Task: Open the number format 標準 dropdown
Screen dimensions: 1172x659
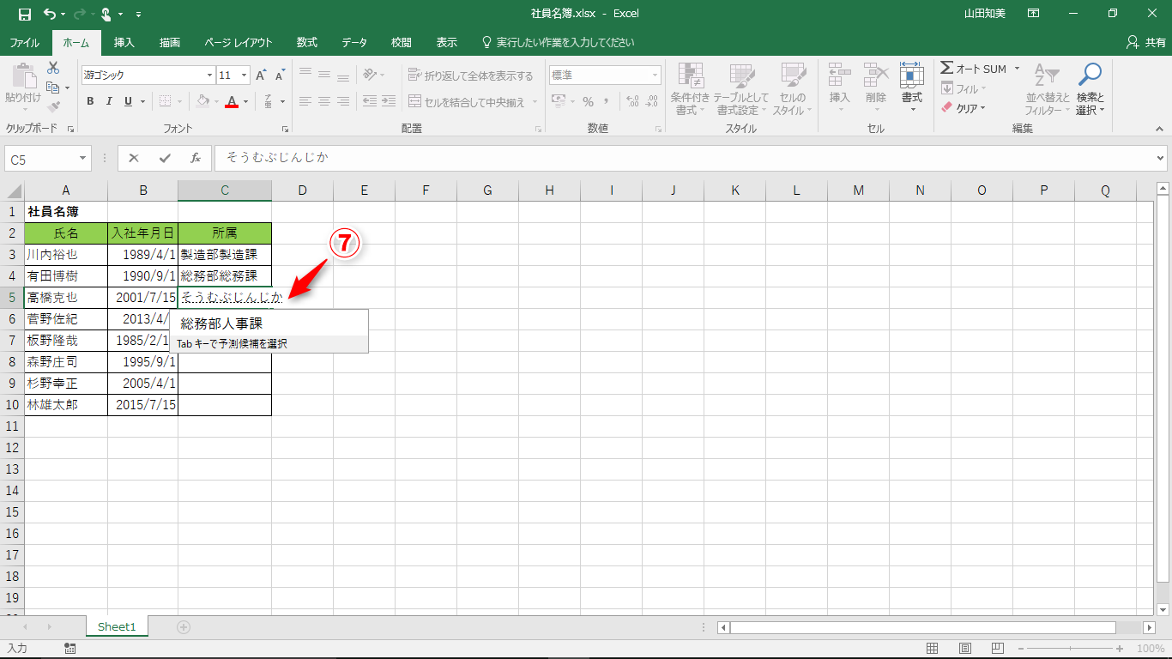Action: click(655, 76)
